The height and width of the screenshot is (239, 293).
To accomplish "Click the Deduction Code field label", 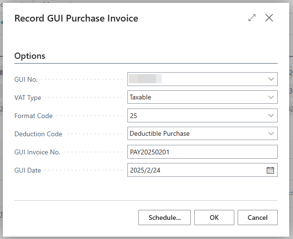I will 38,134.
